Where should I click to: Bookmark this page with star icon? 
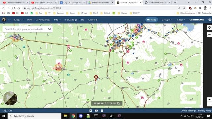tap(184, 8)
